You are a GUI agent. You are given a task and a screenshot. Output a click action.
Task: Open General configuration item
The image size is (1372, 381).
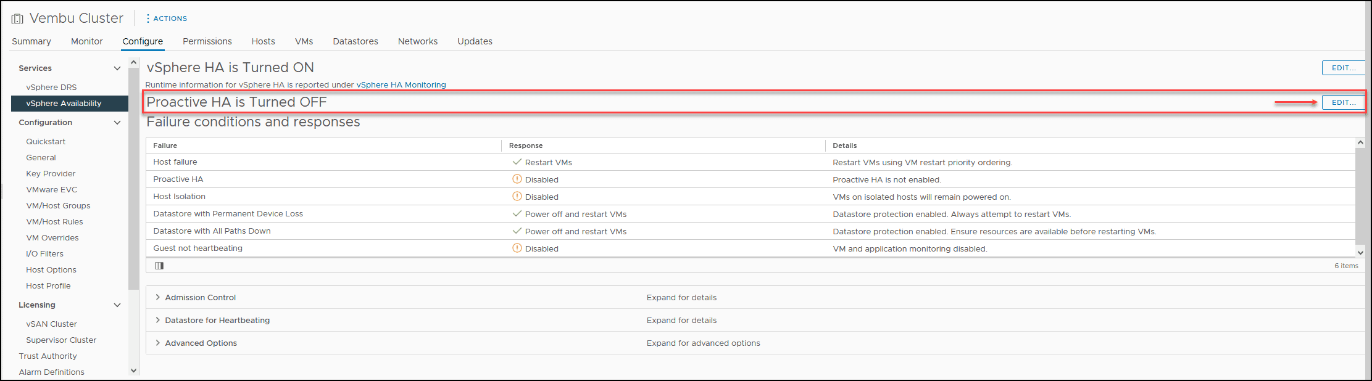tap(41, 158)
